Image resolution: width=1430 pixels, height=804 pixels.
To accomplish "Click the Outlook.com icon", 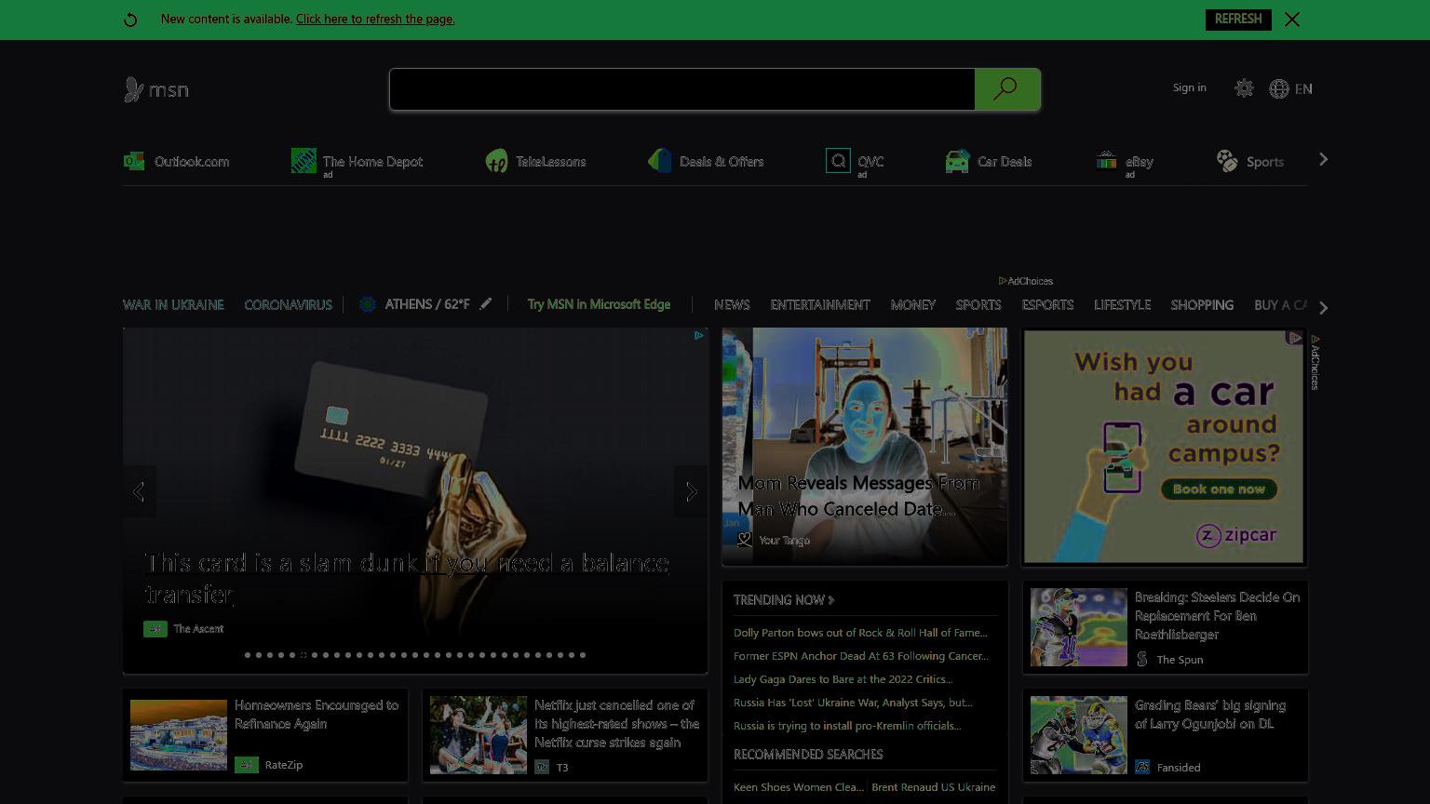I will (x=134, y=161).
